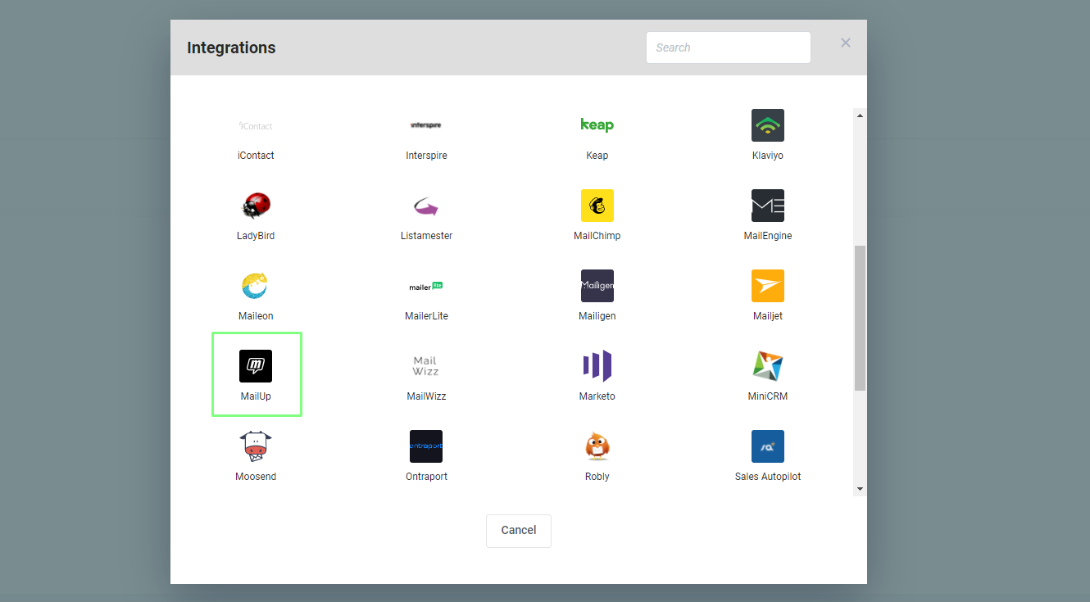Select the Moosend cow icon
This screenshot has width=1090, height=602.
coord(256,446)
